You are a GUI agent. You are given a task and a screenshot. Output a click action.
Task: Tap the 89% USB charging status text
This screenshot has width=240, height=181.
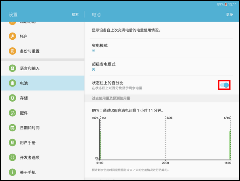tap(128, 110)
